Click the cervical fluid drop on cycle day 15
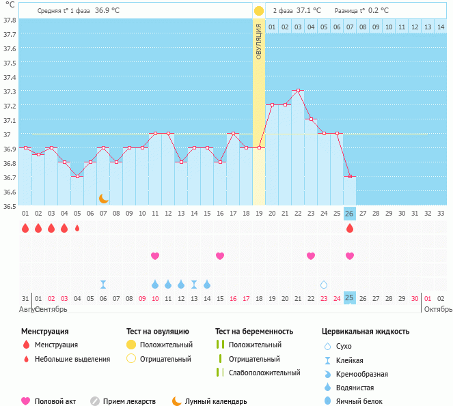Image resolution: width=453 pixels, height=406 pixels. pos(207,285)
